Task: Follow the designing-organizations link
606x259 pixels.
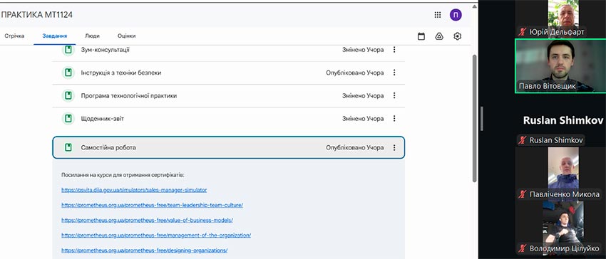Action: (x=145, y=250)
